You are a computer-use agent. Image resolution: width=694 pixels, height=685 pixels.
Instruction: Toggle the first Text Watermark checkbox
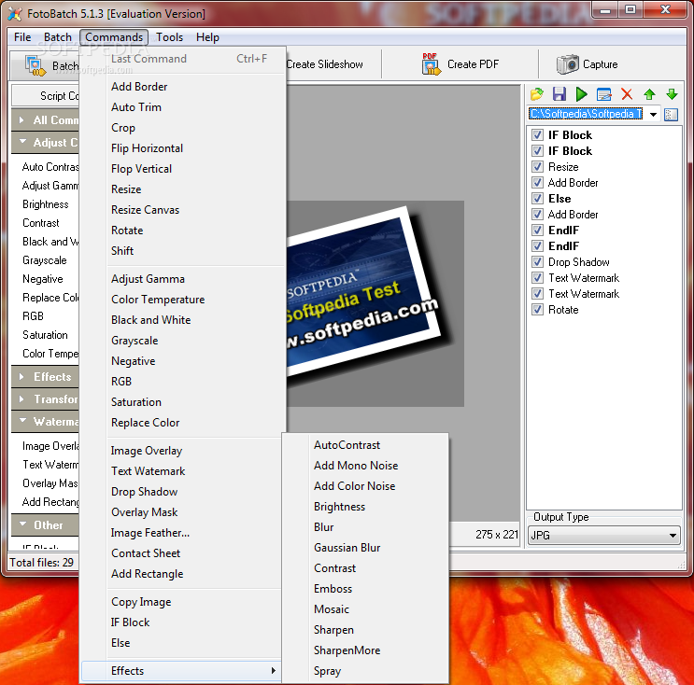pos(537,278)
